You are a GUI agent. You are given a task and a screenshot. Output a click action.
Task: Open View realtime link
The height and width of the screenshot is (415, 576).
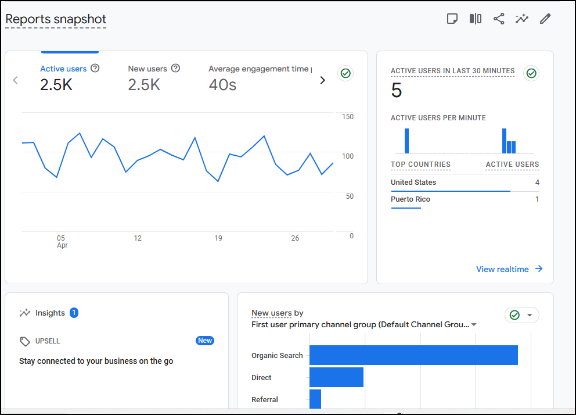[502, 269]
